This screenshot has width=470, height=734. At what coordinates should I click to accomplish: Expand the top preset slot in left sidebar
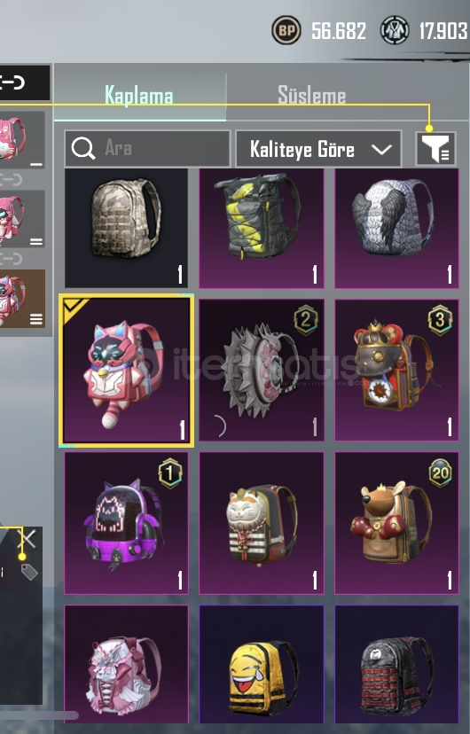pyautogui.click(x=22, y=139)
